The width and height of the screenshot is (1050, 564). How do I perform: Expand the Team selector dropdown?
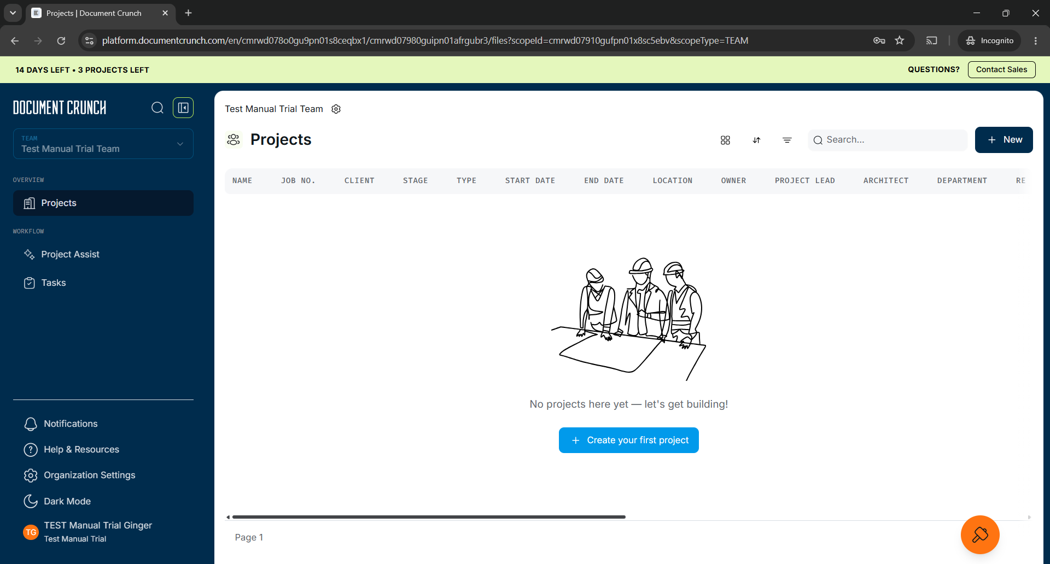click(103, 144)
